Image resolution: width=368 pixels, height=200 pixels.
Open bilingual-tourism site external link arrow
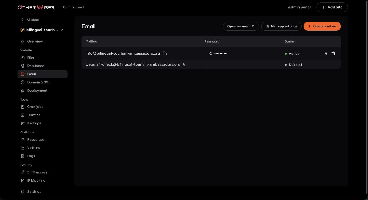pyautogui.click(x=62, y=30)
